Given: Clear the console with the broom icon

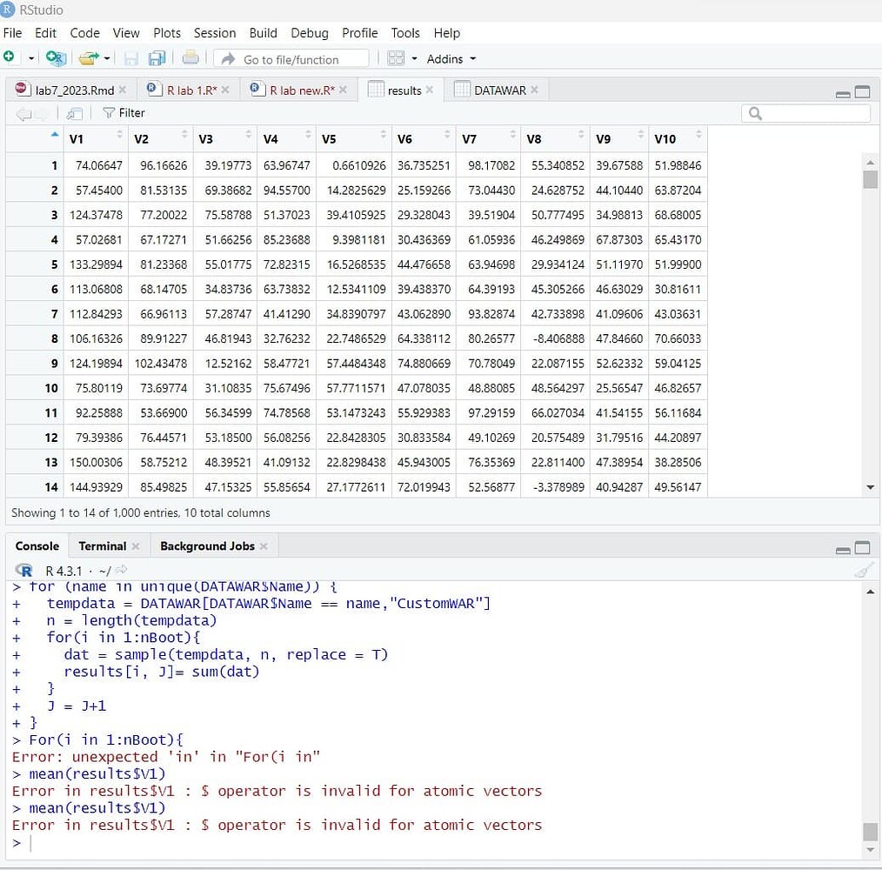Looking at the screenshot, I should point(863,569).
